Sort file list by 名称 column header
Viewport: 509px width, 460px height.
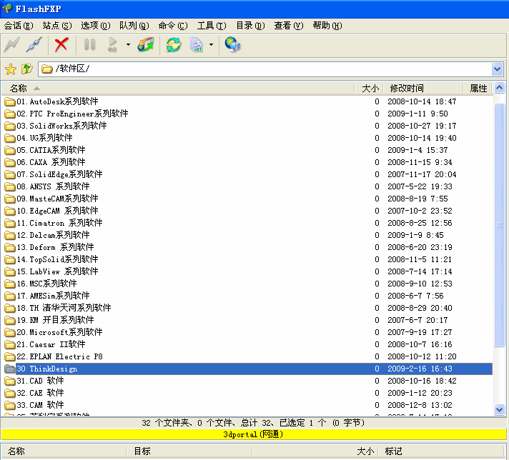pos(177,89)
